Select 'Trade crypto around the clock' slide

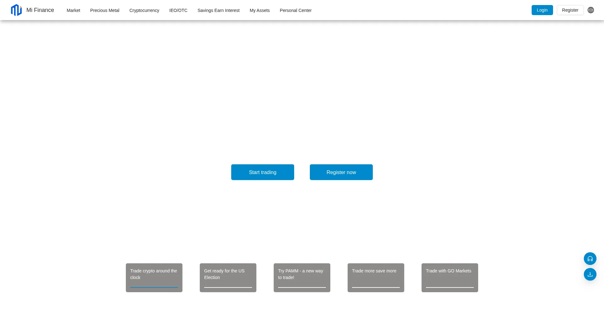pos(154,277)
